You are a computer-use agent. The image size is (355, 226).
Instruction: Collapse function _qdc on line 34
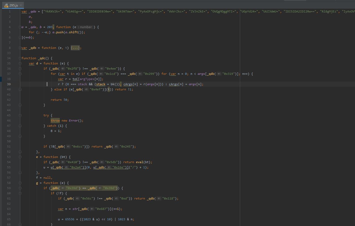coord(20,58)
